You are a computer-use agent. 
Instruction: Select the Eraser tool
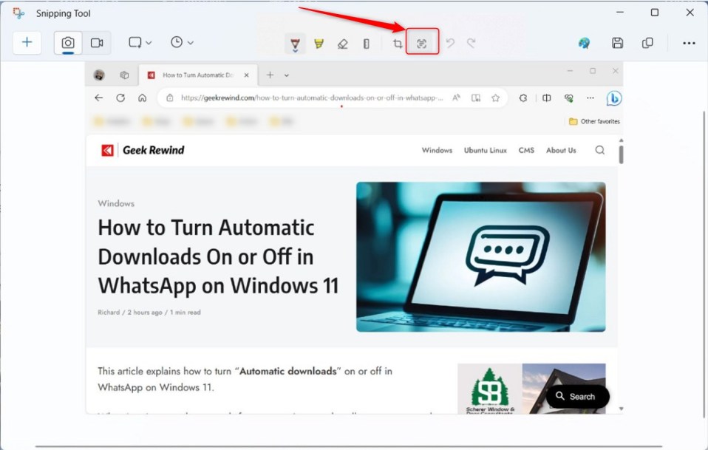(343, 44)
